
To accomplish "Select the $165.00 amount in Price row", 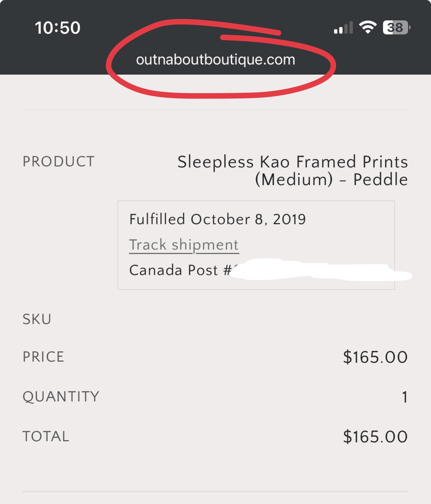I will click(x=375, y=357).
